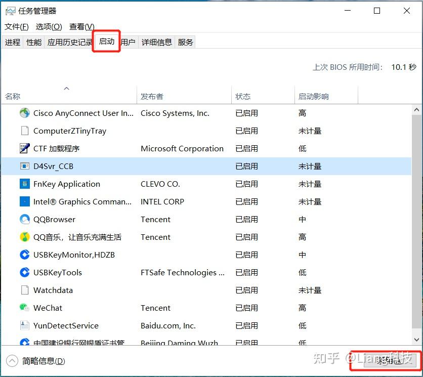423x377 pixels.
Task: Click the USBKeyTools blue icon
Action: (25, 273)
